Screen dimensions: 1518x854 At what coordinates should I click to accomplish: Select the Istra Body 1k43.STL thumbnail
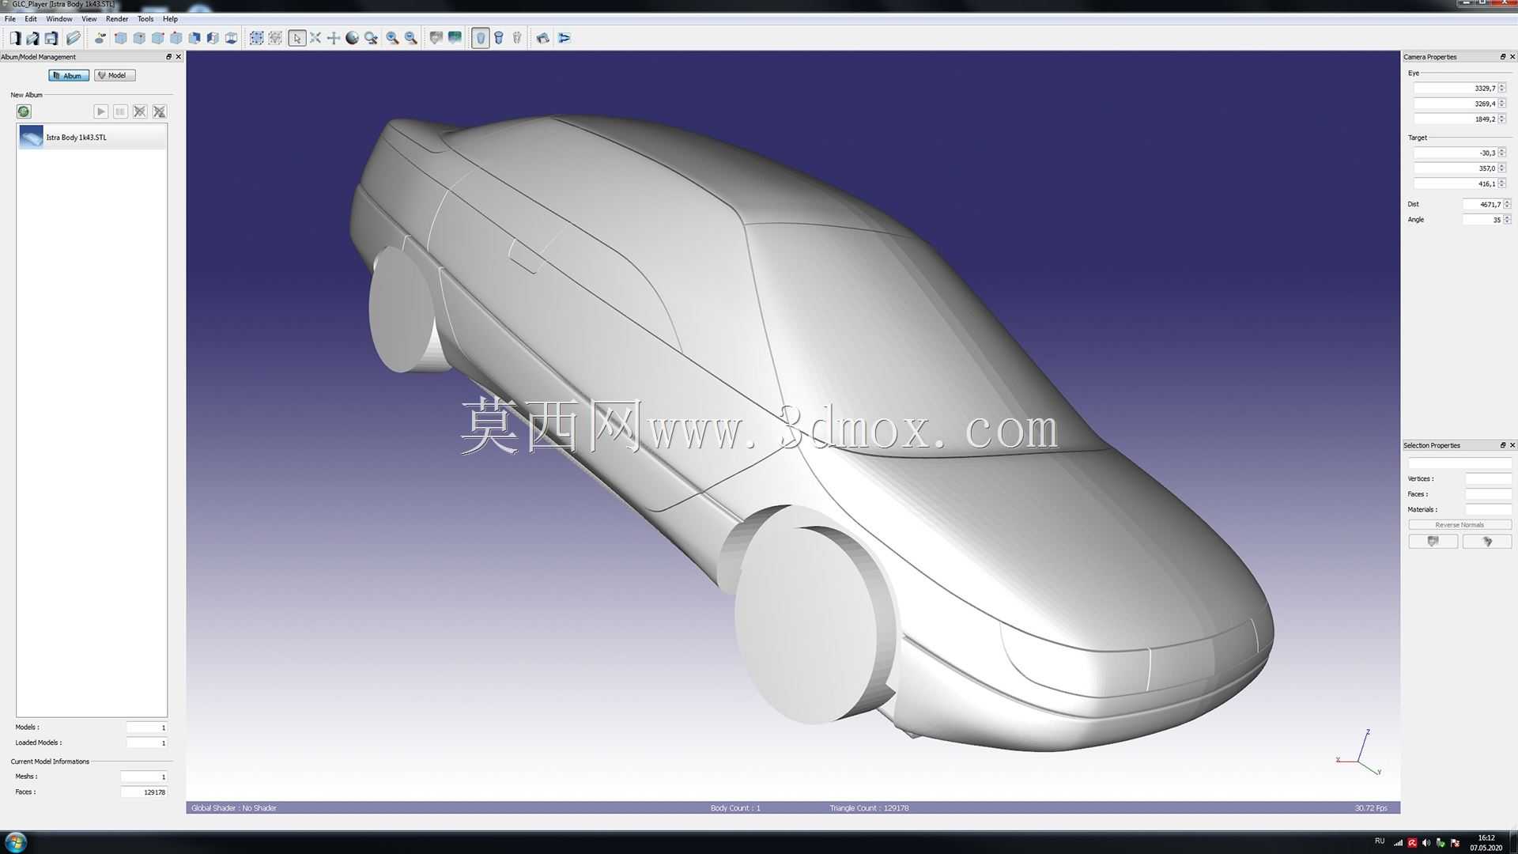32,137
